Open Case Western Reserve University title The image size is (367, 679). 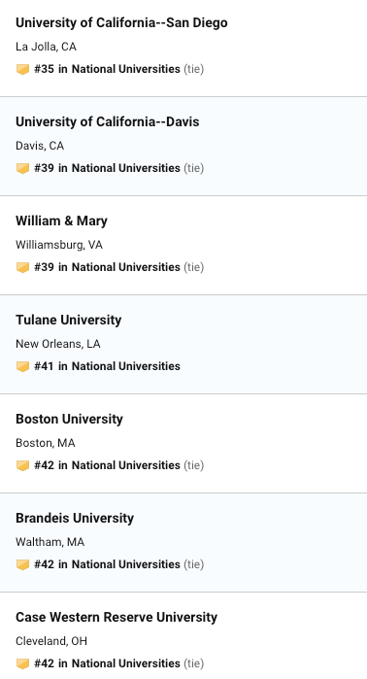(117, 617)
